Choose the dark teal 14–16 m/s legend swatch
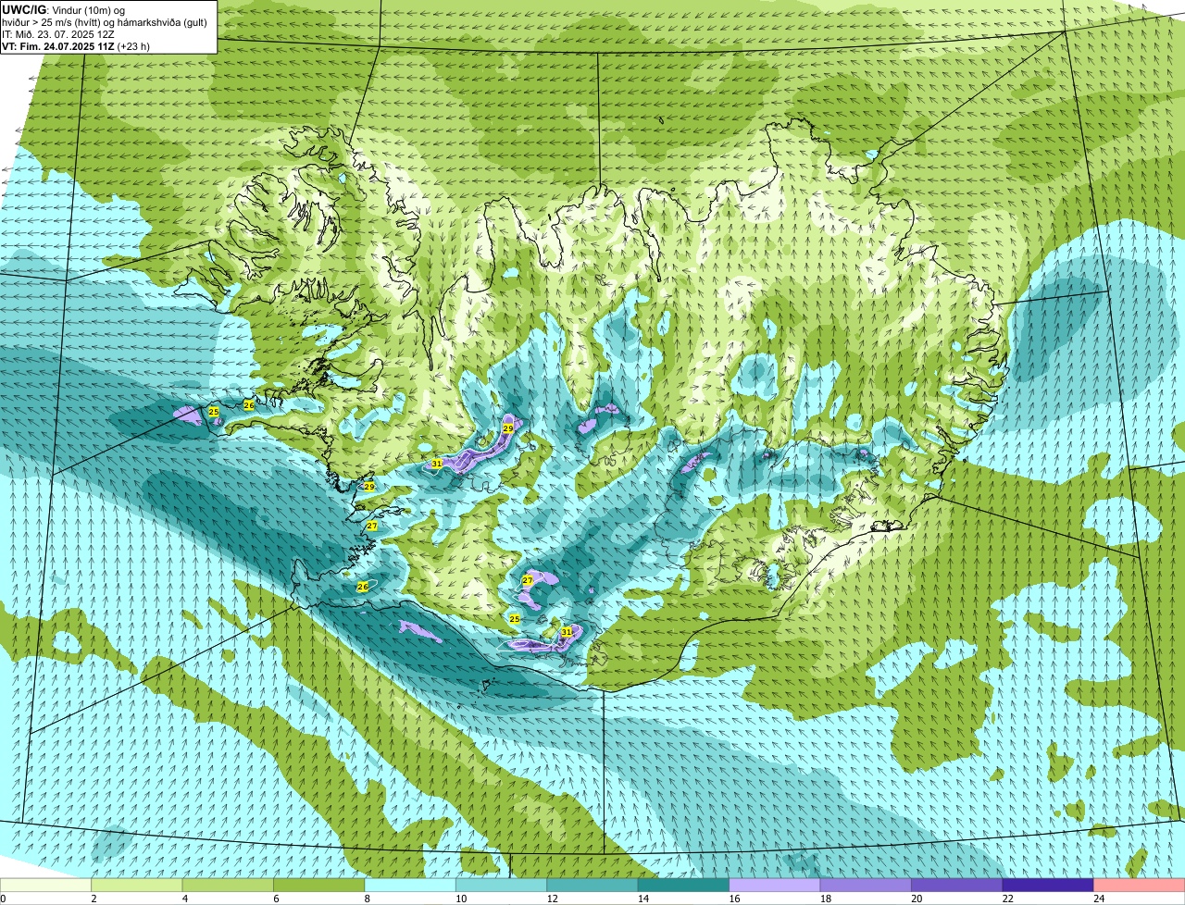Viewport: 1185px width, 905px height. pyautogui.click(x=684, y=885)
